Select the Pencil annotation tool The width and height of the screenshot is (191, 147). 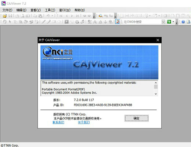coord(49,22)
